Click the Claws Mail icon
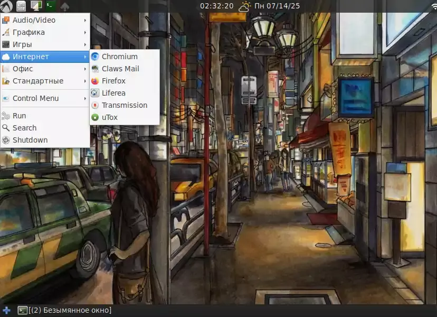The height and width of the screenshot is (317, 437). point(95,69)
